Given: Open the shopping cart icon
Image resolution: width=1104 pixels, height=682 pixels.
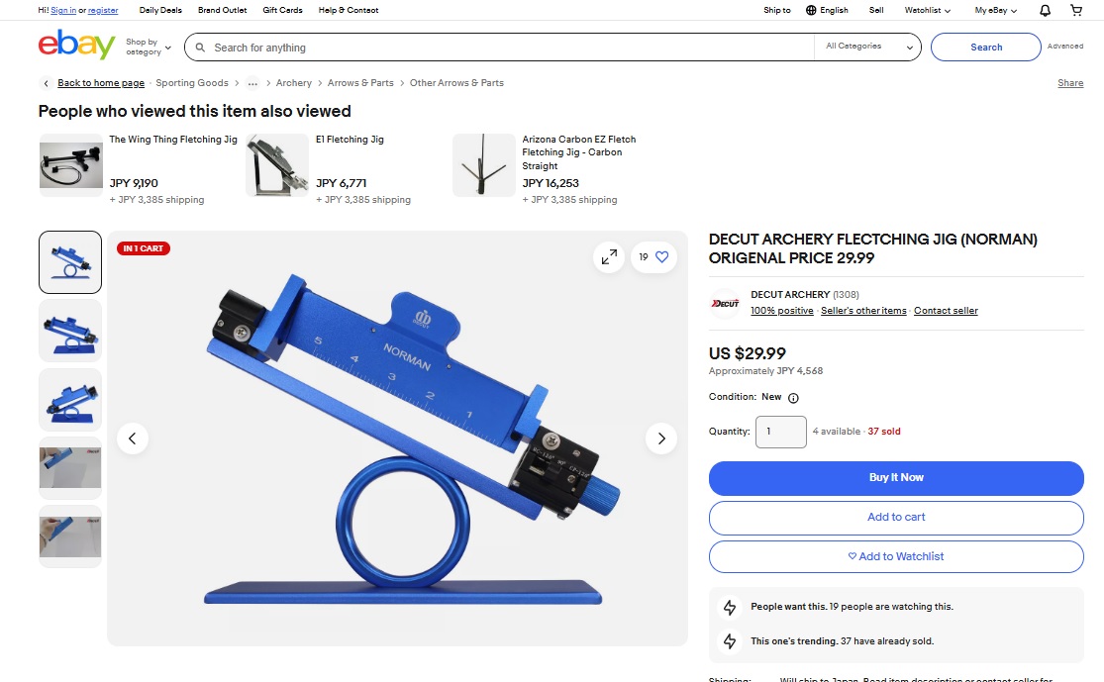Looking at the screenshot, I should [x=1076, y=10].
